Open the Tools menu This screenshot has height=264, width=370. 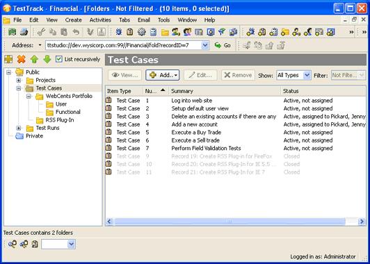[x=163, y=20]
